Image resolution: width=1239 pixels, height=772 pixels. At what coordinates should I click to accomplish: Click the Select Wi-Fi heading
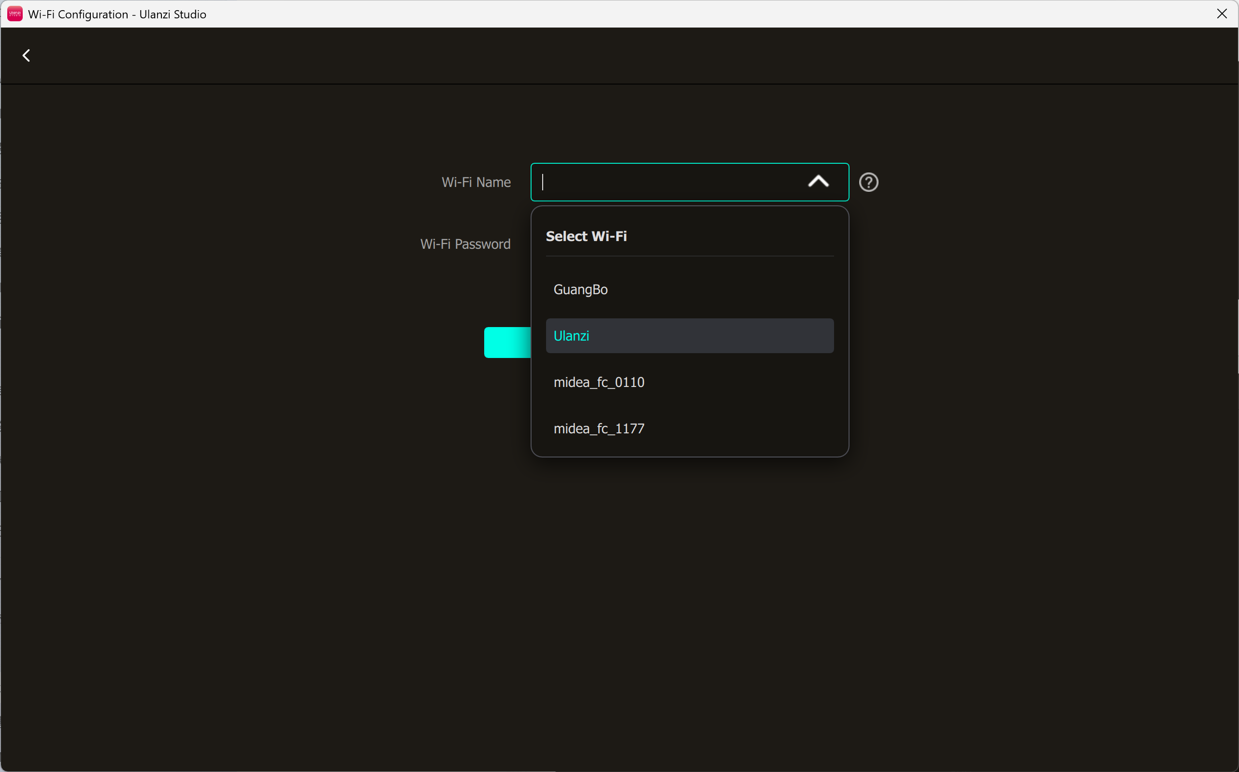point(586,236)
